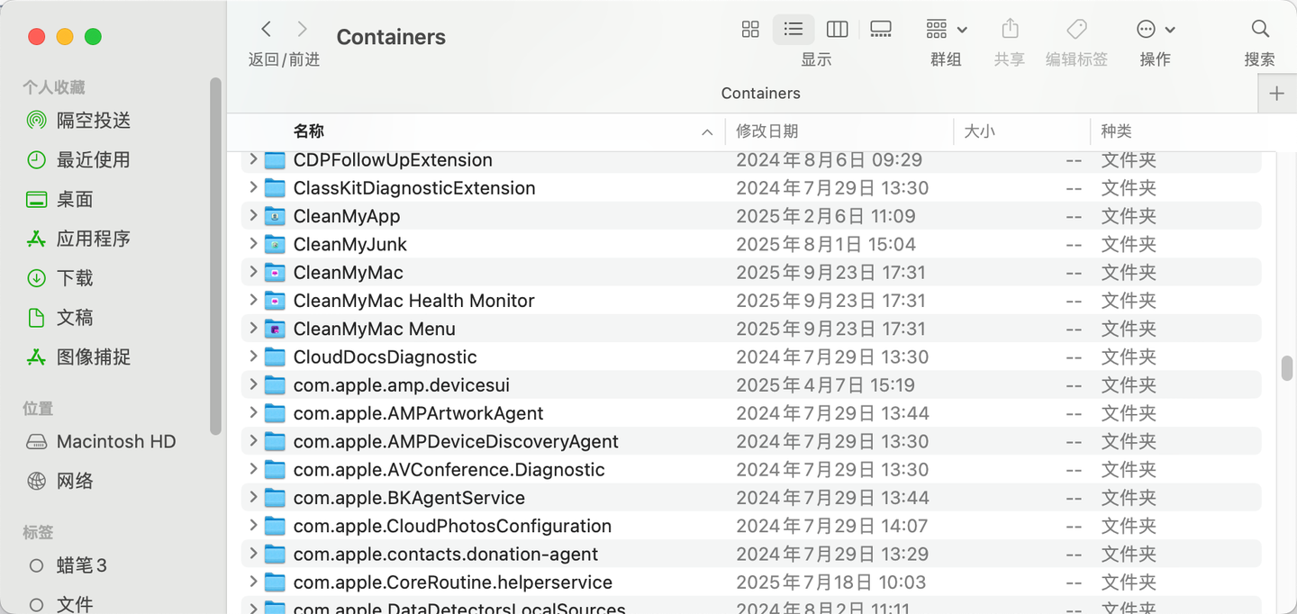
Task: Expand the CloudDocsDiagnostic folder
Action: (x=254, y=357)
